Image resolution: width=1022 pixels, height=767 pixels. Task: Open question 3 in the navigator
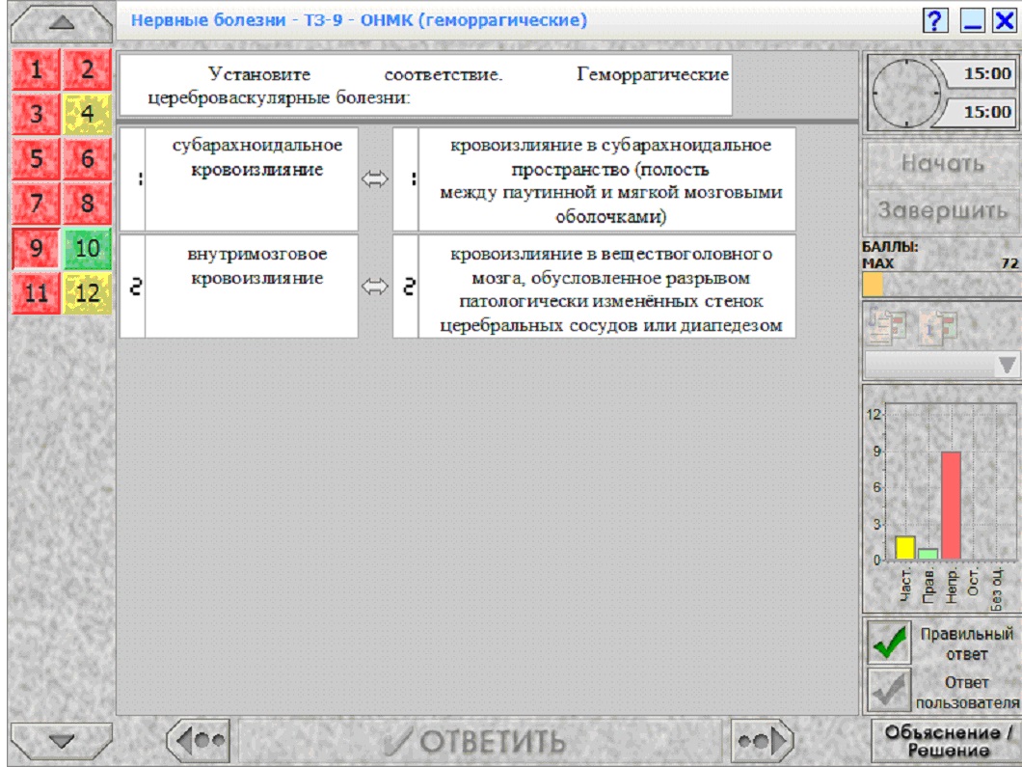37,114
